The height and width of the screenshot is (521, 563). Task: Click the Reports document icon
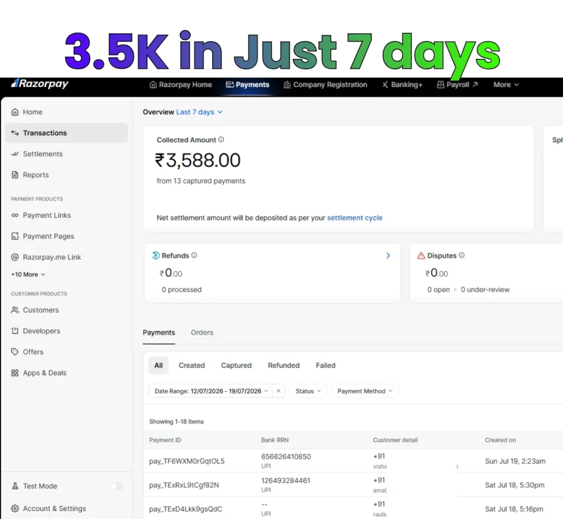15,175
